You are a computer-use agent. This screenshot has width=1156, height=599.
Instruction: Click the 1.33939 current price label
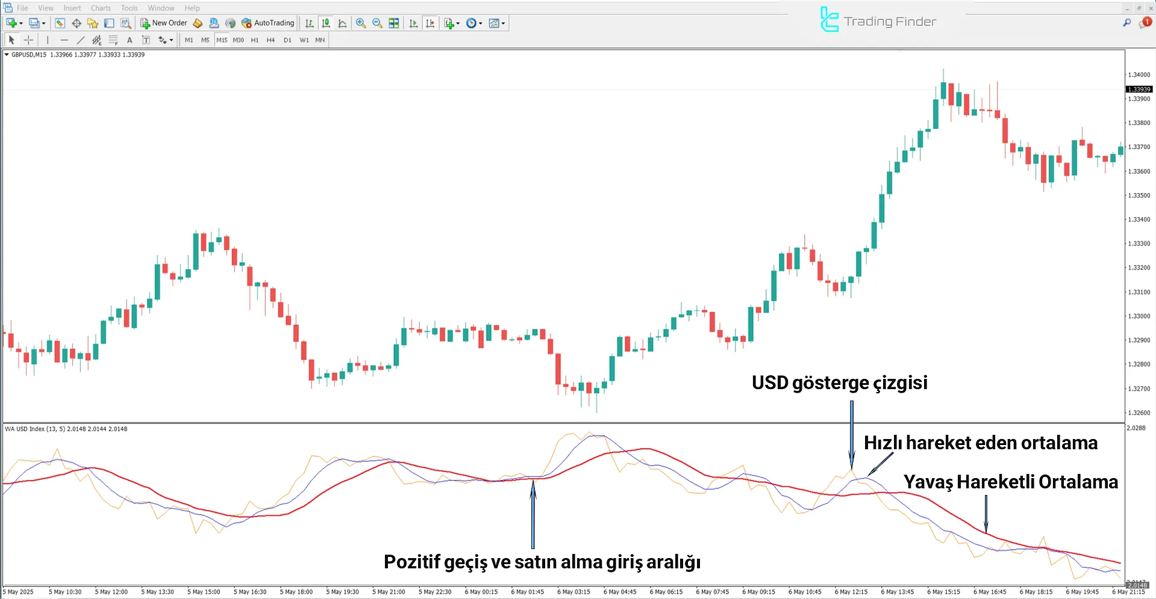1139,89
